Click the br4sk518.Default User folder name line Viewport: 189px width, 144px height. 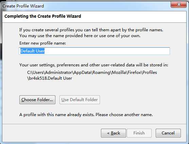(50, 78)
